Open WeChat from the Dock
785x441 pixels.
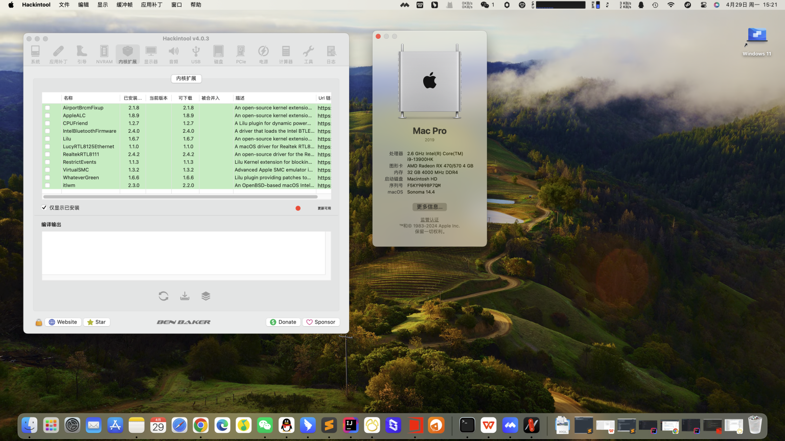pyautogui.click(x=265, y=425)
